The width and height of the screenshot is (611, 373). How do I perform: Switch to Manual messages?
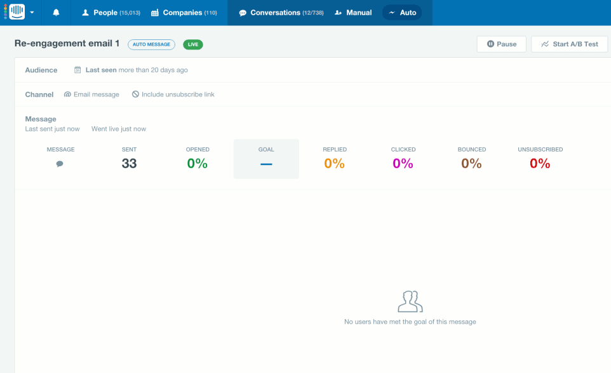click(353, 13)
